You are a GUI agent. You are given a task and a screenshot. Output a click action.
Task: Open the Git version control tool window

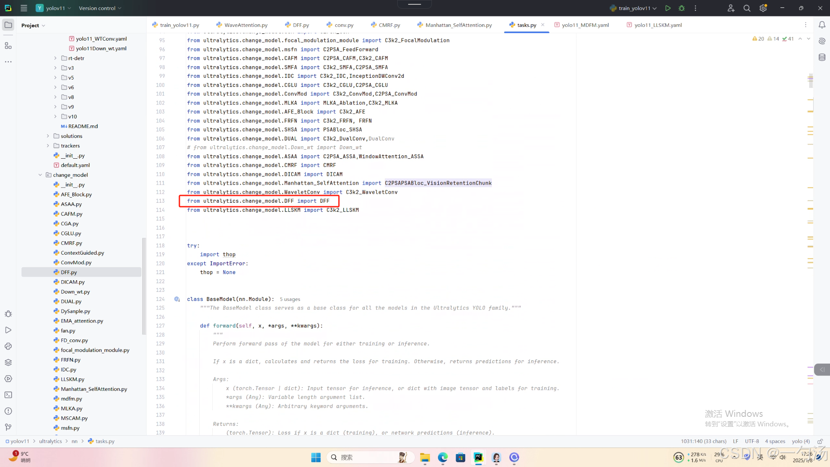[8, 427]
